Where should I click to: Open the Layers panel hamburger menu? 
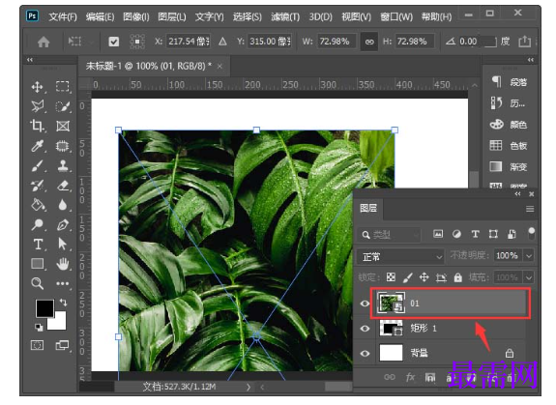pyautogui.click(x=530, y=209)
